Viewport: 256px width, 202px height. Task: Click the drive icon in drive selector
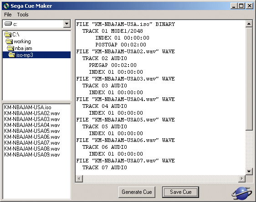[8, 24]
